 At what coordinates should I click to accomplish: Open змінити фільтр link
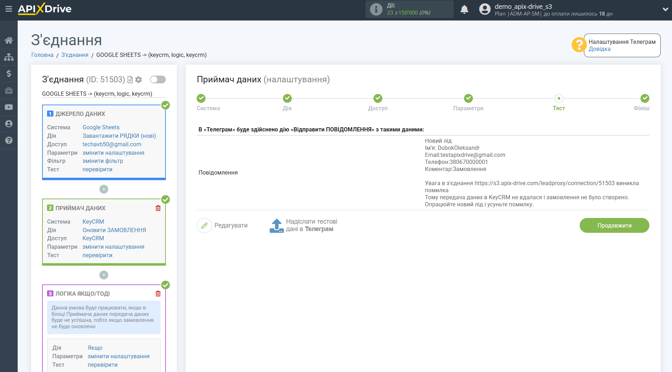pyautogui.click(x=103, y=161)
